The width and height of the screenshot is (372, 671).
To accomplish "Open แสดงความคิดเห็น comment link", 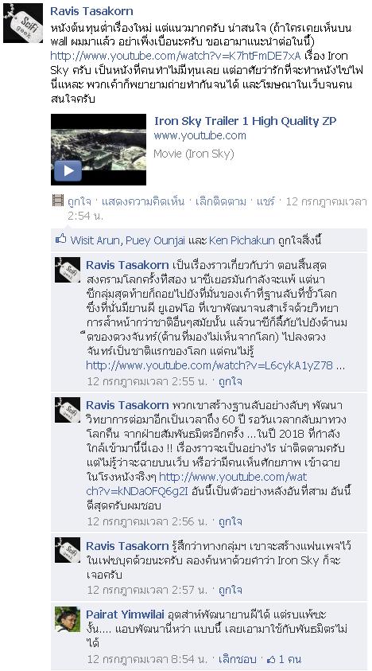I will (143, 201).
